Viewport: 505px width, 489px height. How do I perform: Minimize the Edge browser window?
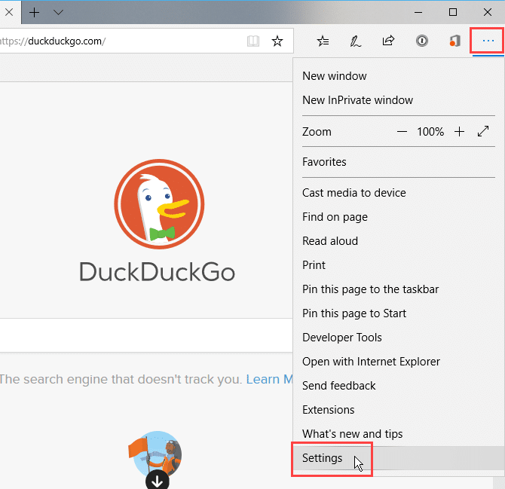[418, 13]
